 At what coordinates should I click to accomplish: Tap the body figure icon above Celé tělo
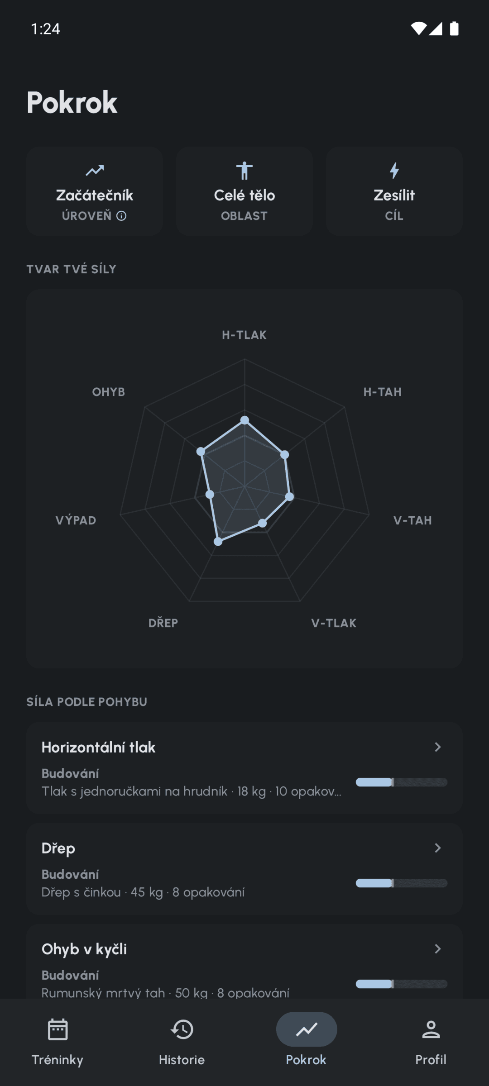[x=244, y=171]
